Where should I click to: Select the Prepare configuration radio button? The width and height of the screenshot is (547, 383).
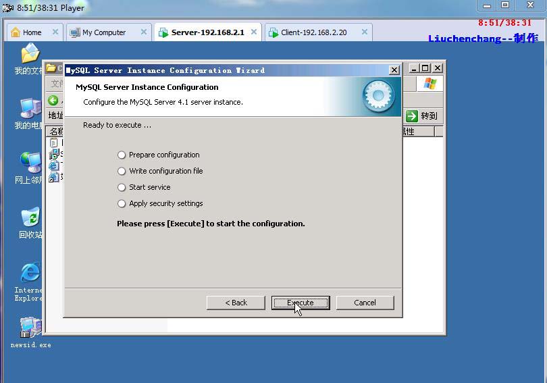(122, 155)
